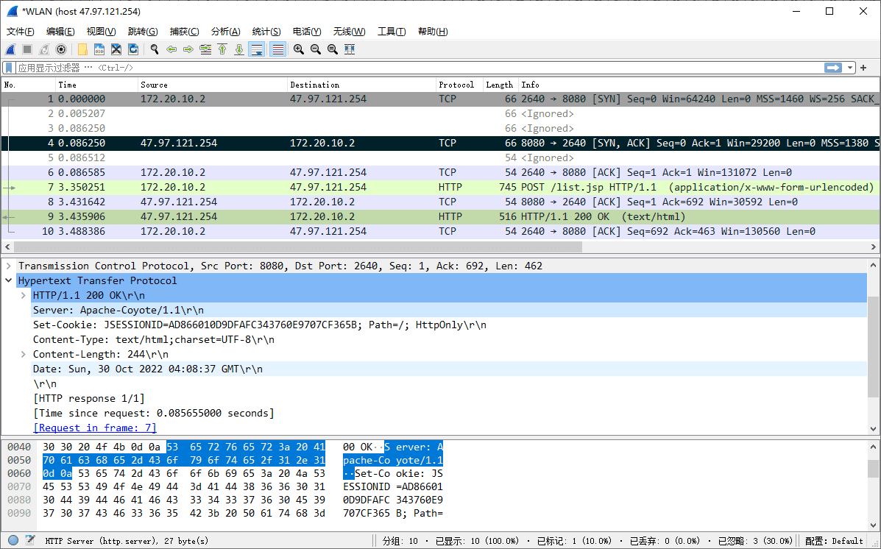Expand the HTTP/1.1 200 OK line
881x549 pixels.
point(24,295)
